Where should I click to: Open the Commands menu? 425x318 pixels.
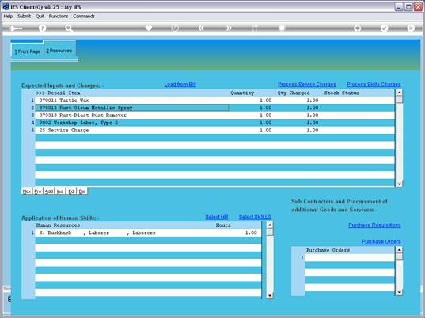84,17
